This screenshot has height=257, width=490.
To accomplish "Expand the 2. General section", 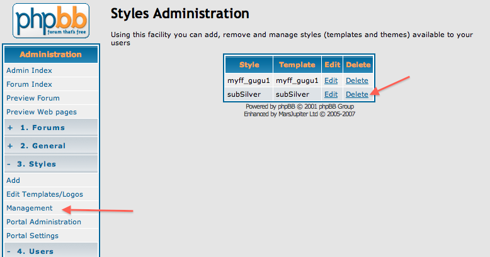I will pos(37,146).
